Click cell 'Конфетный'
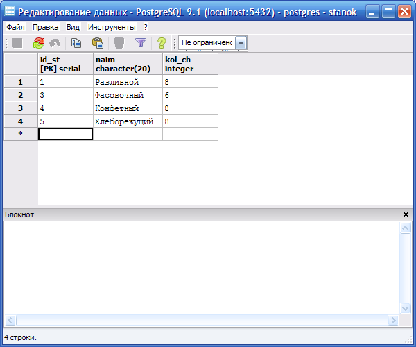This screenshot has width=416, height=347. (128, 108)
